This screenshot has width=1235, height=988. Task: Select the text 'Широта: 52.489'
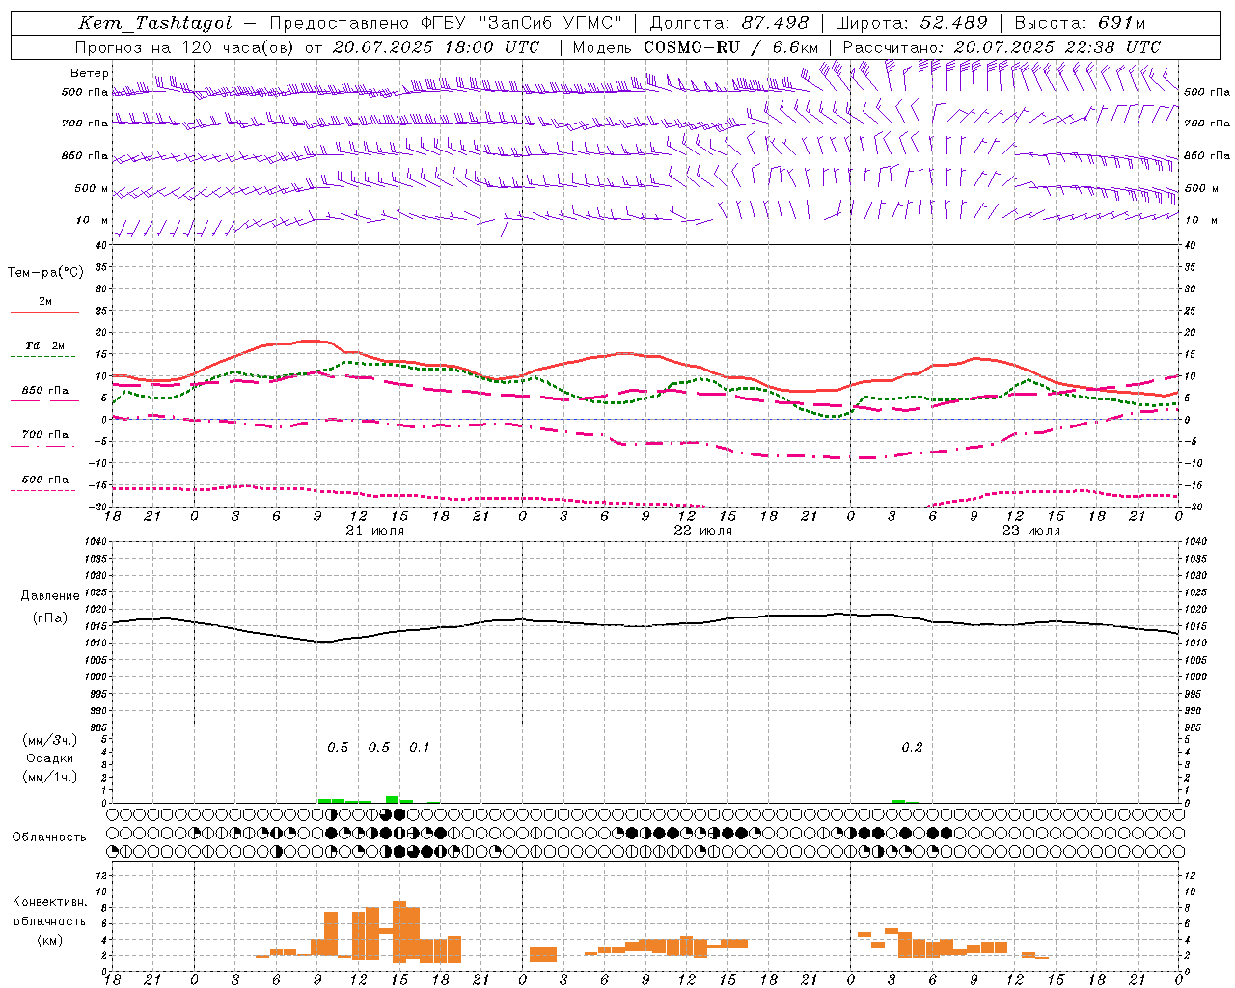911,23
